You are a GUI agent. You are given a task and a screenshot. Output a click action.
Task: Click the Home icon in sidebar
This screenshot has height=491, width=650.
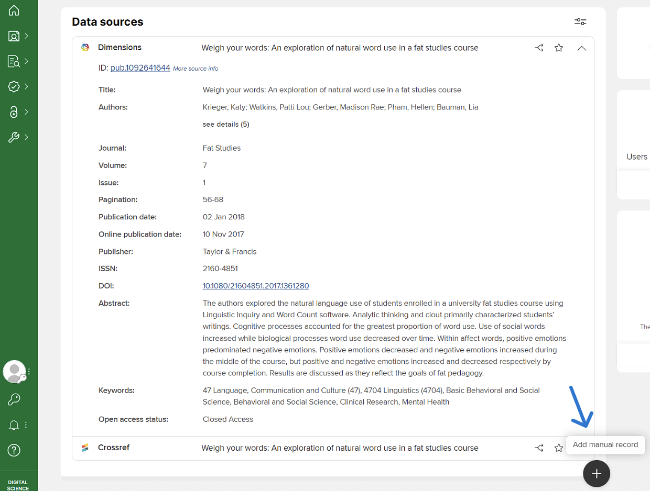click(14, 10)
